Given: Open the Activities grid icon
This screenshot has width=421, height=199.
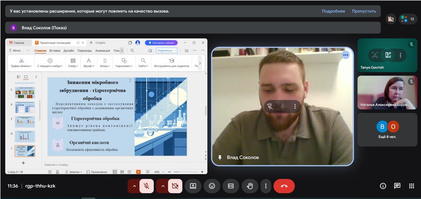Looking at the screenshot, I should tap(411, 186).
